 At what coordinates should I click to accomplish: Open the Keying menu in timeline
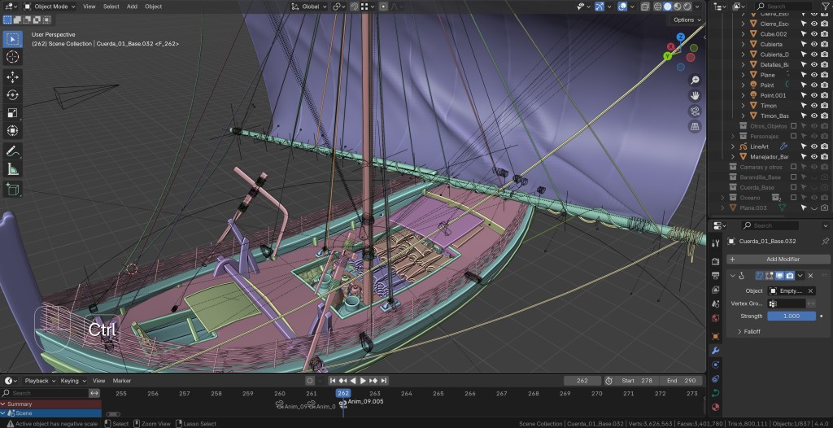[72, 380]
